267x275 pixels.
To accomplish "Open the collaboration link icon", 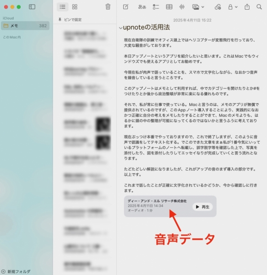I will (218, 7).
